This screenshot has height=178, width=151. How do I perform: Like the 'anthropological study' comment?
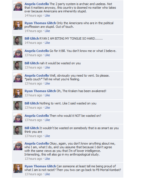click(x=47, y=159)
